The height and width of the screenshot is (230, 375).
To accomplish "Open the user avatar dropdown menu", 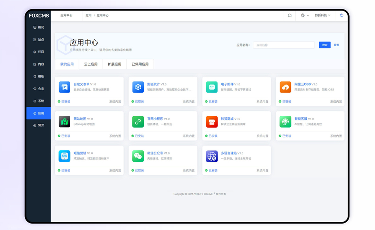I will (x=305, y=15).
